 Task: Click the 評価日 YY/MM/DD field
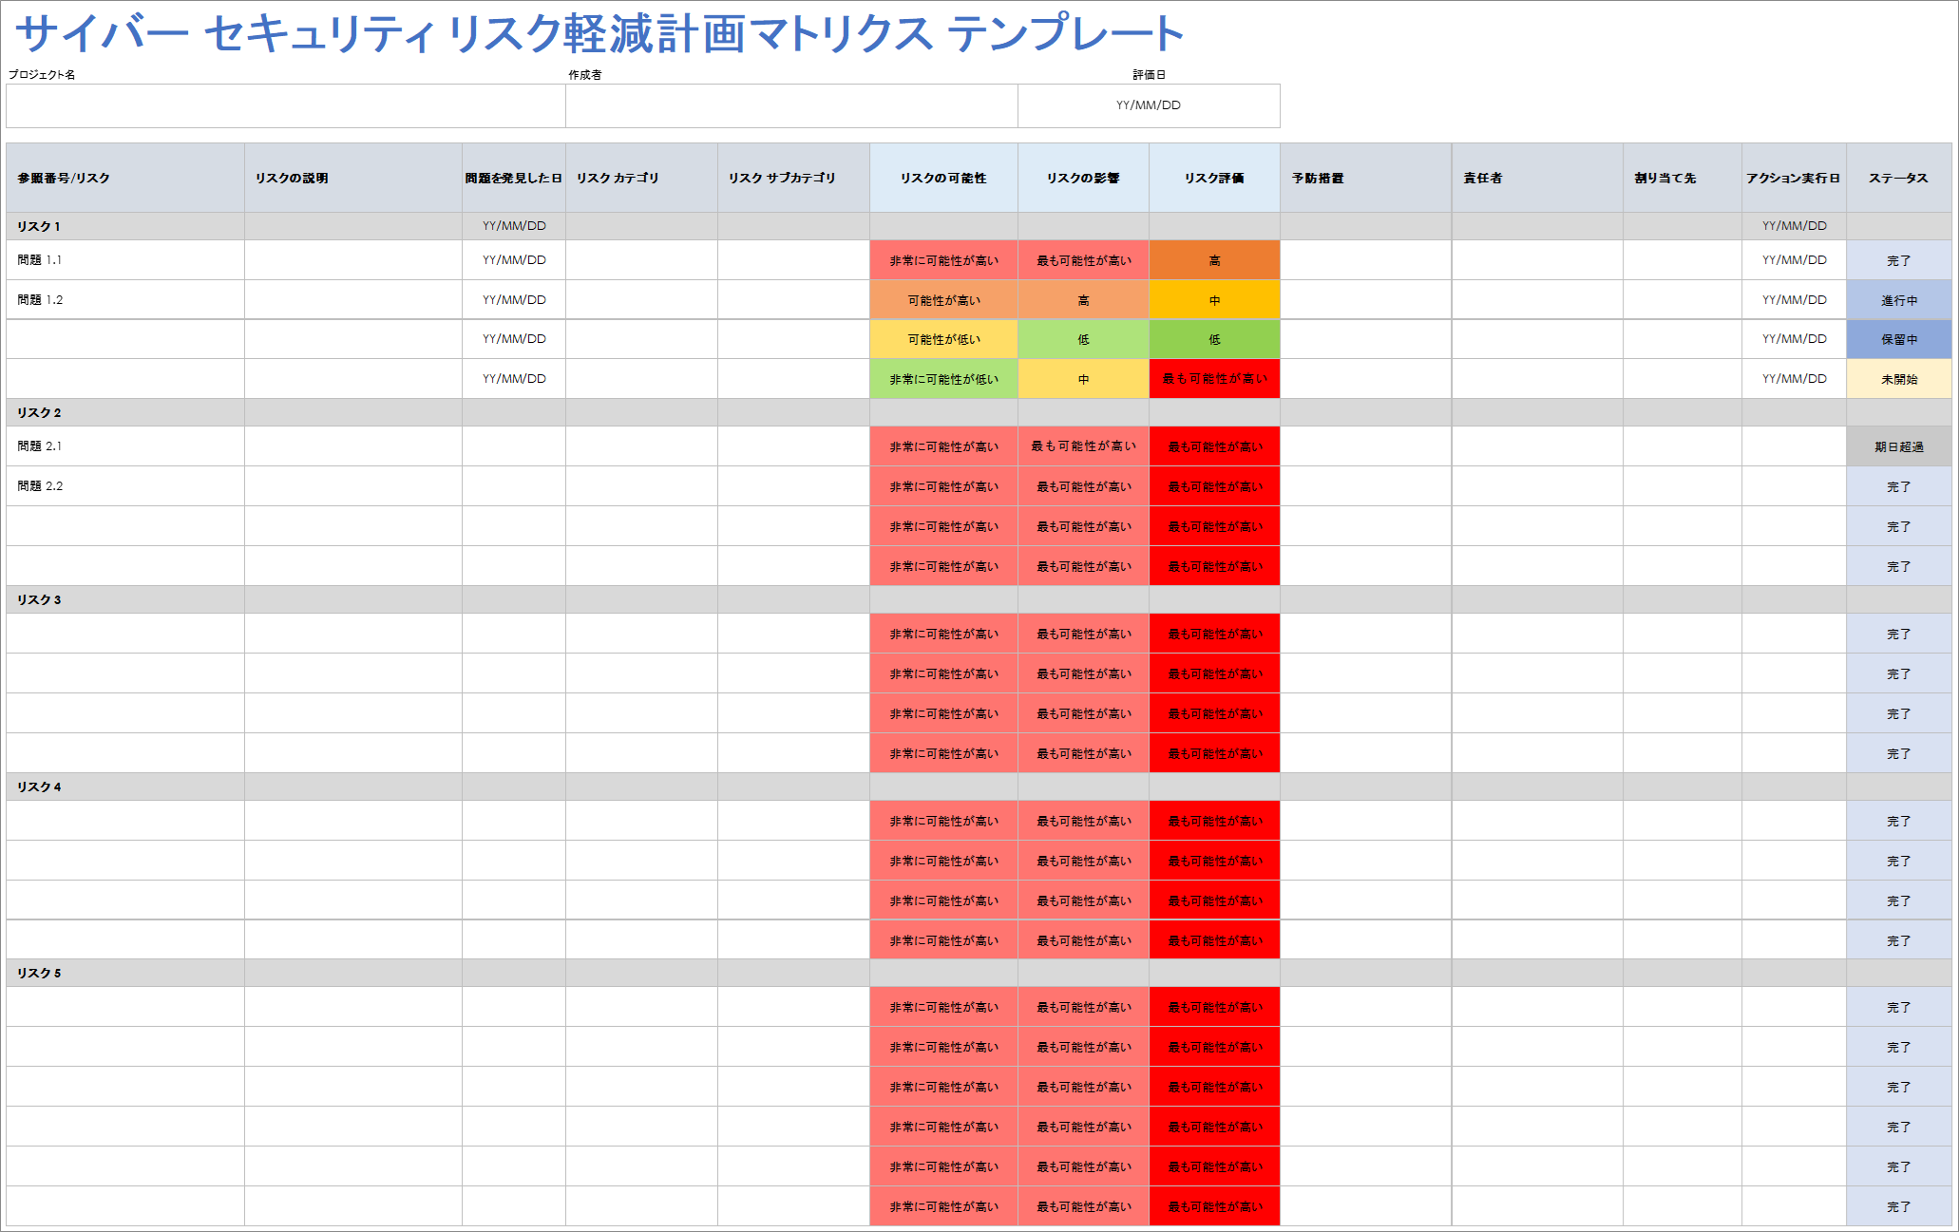(x=1149, y=105)
